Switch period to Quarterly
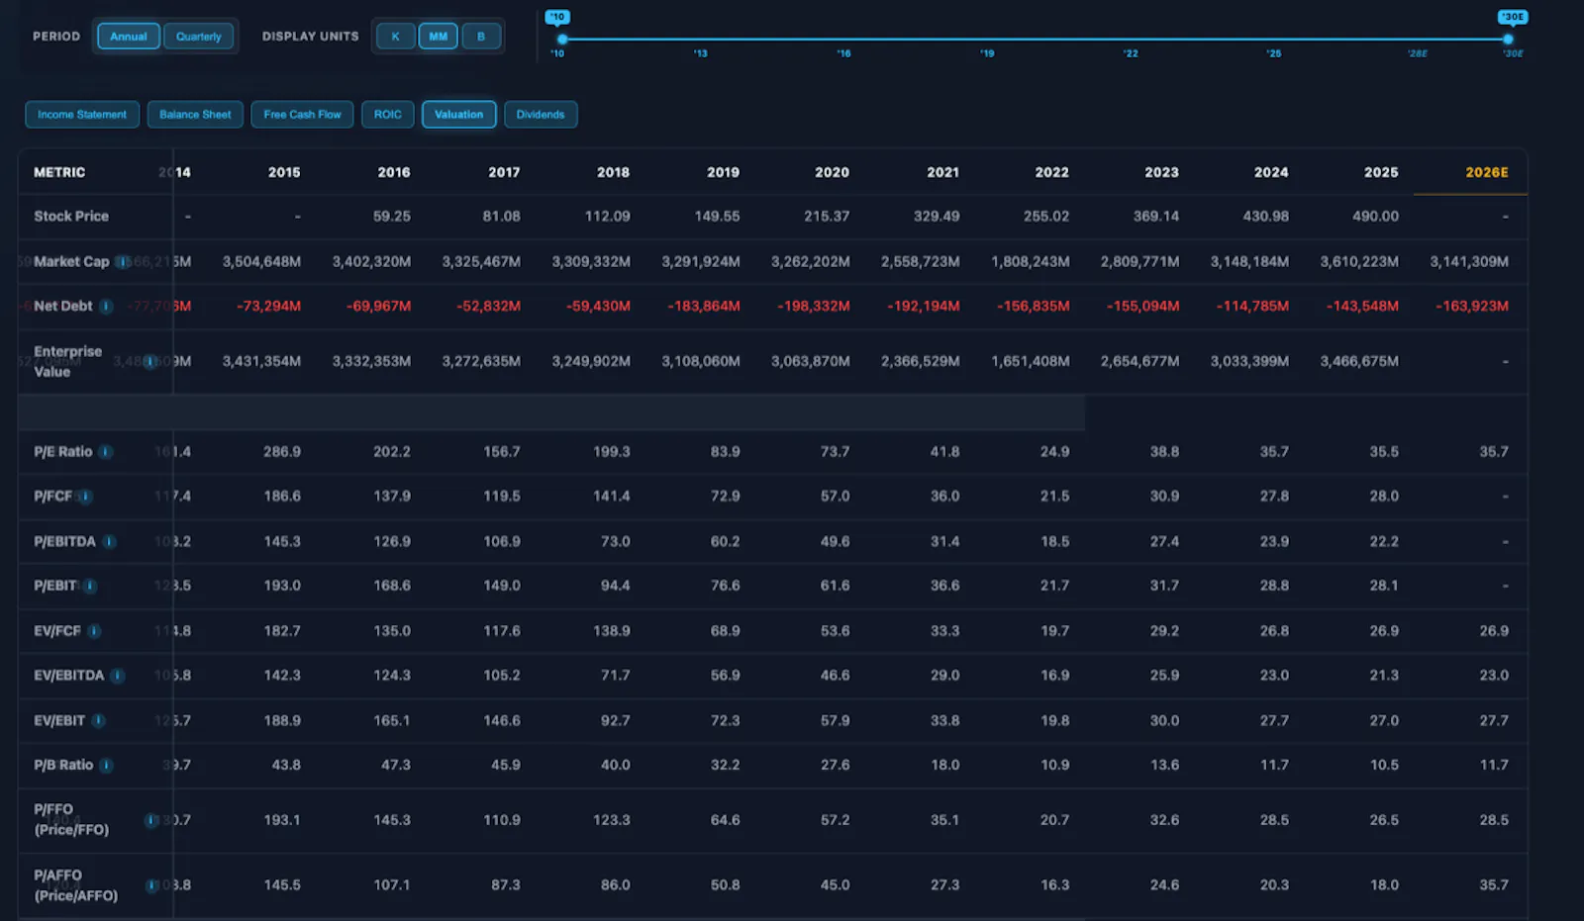The height and width of the screenshot is (921, 1584). 199,37
